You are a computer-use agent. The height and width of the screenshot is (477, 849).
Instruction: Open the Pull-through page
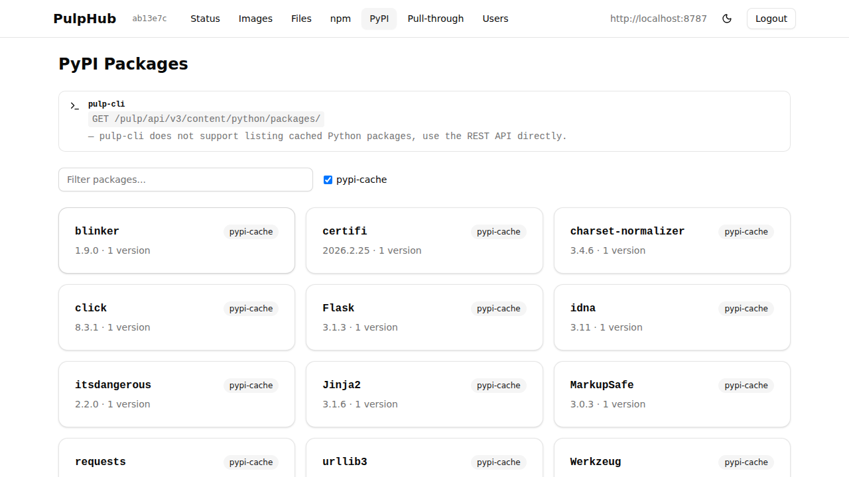(435, 19)
